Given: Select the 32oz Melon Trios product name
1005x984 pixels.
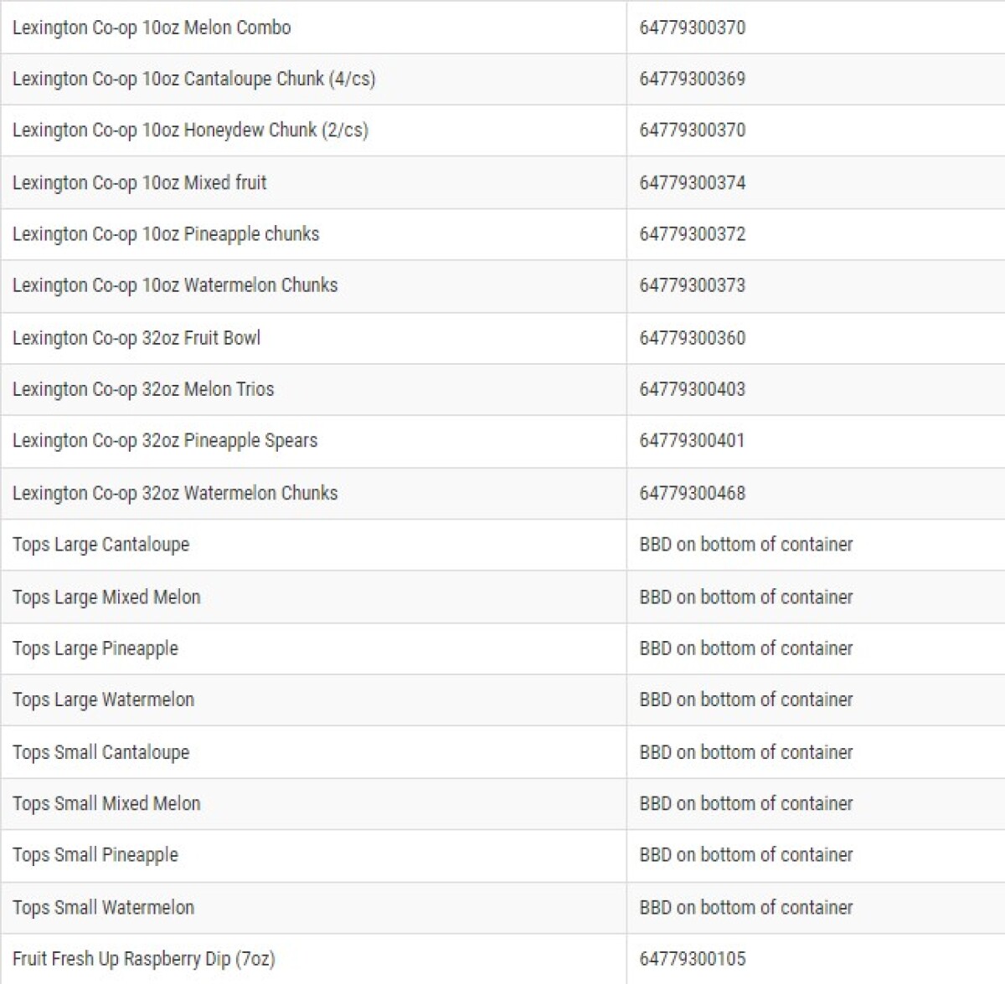Looking at the screenshot, I should point(143,389).
